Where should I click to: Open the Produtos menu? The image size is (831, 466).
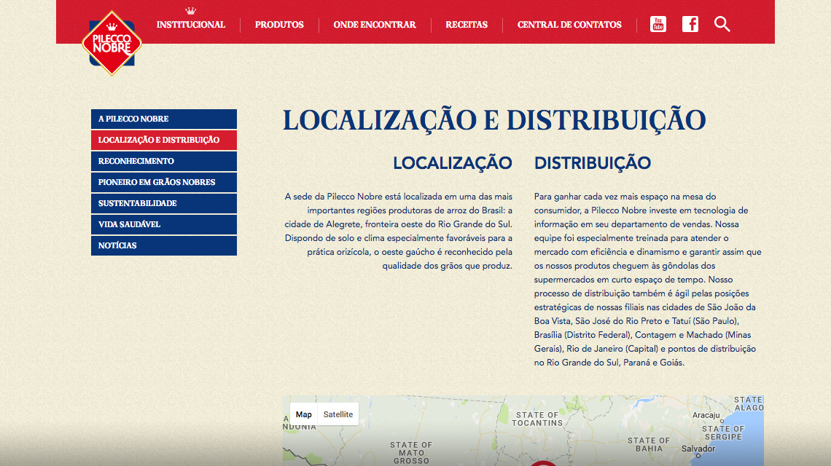tap(279, 25)
